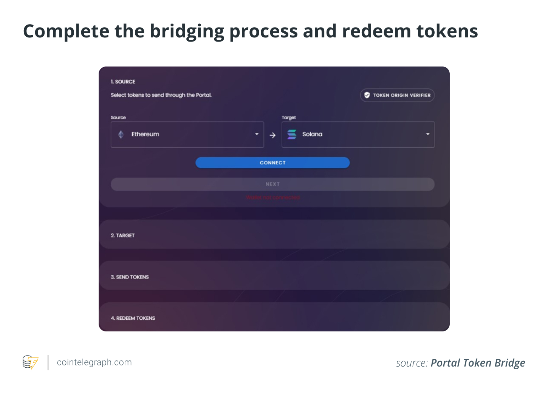Click the Ethereum logo in the Source field
The image size is (548, 393).
pyautogui.click(x=121, y=134)
